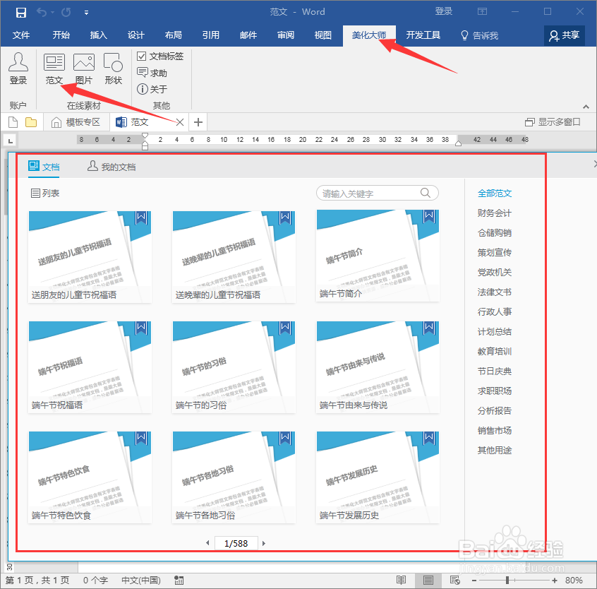Click 登录 in the title bar
The width and height of the screenshot is (597, 589).
pyautogui.click(x=444, y=11)
